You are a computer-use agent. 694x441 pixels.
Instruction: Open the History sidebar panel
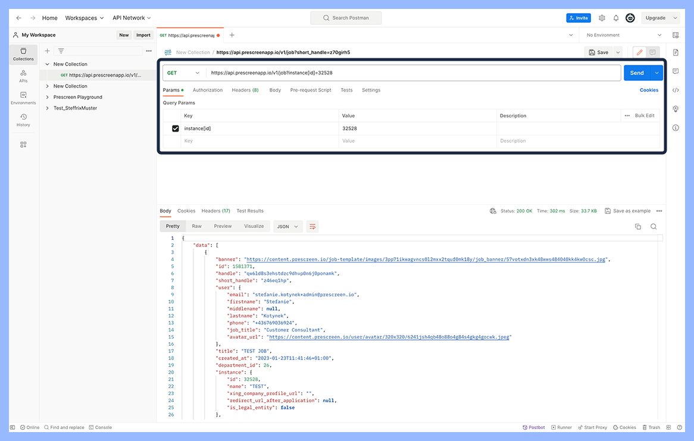tap(23, 120)
